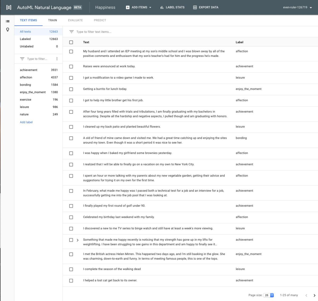
Task: Check the 'met the British actress Helen Mirren' row
Action: tap(71, 254)
